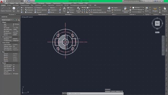Image resolution: width=168 pixels, height=95 pixels.
Task: Click the viewport label control Сверху 2D-каркас
Action: coord(27,17)
